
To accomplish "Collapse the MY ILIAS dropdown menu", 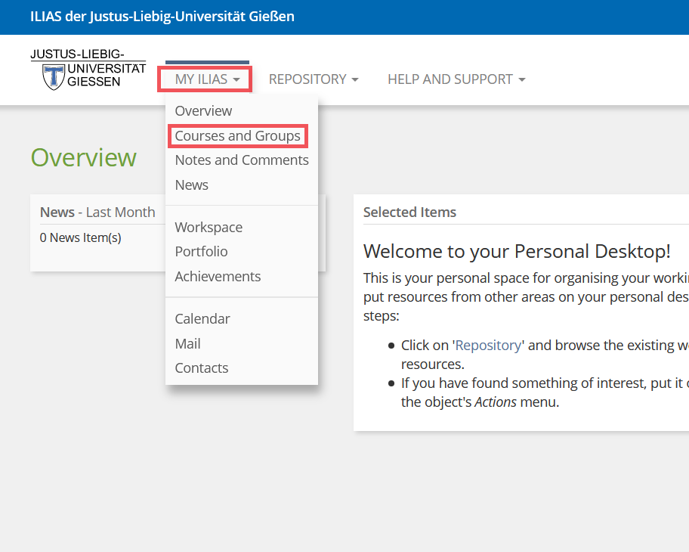I will [x=206, y=79].
